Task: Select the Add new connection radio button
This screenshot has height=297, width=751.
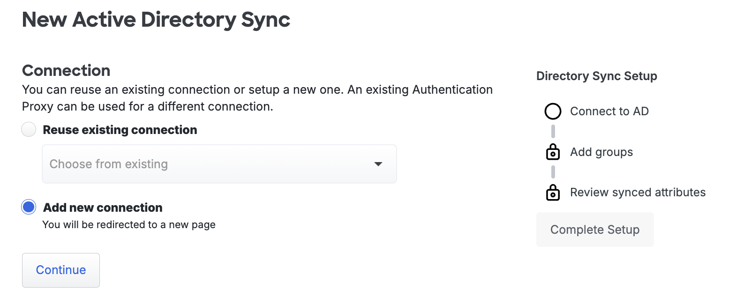Action: click(28, 207)
